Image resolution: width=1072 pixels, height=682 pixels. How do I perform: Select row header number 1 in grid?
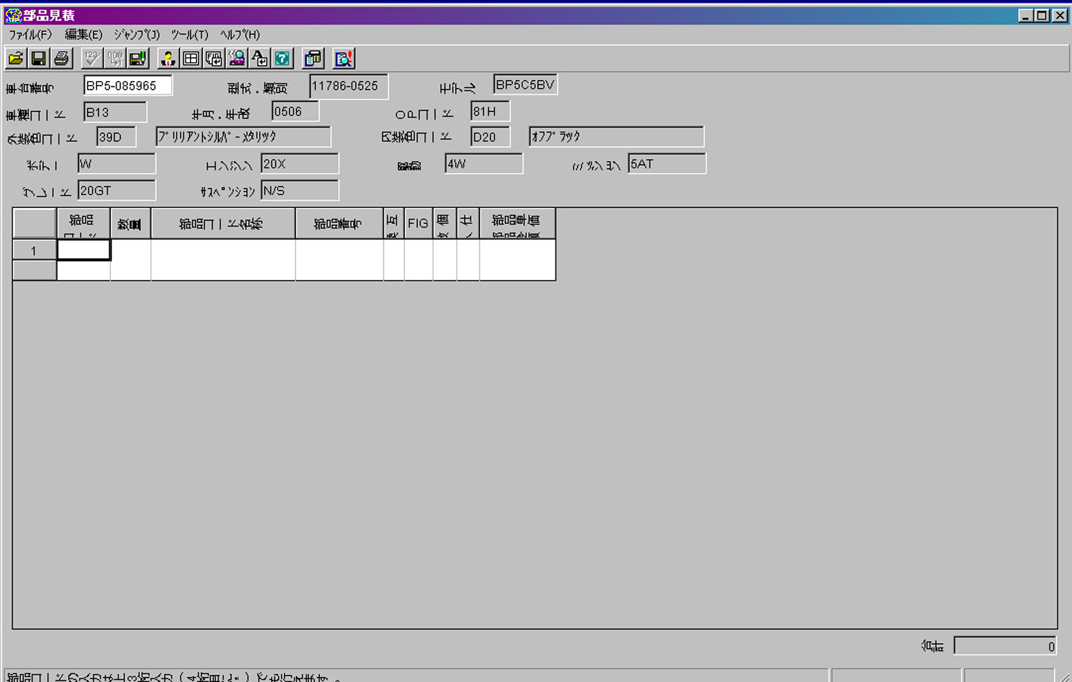34,251
